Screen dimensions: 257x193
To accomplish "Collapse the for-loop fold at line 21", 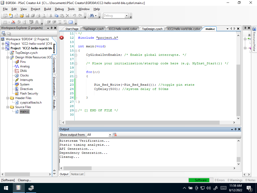I will [x=76, y=76].
